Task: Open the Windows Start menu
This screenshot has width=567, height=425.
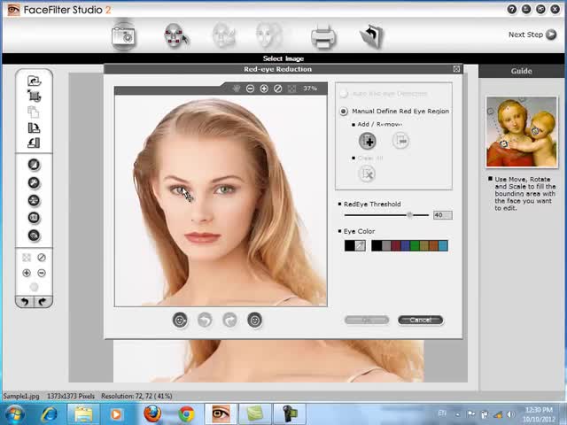Action: pos(14,414)
